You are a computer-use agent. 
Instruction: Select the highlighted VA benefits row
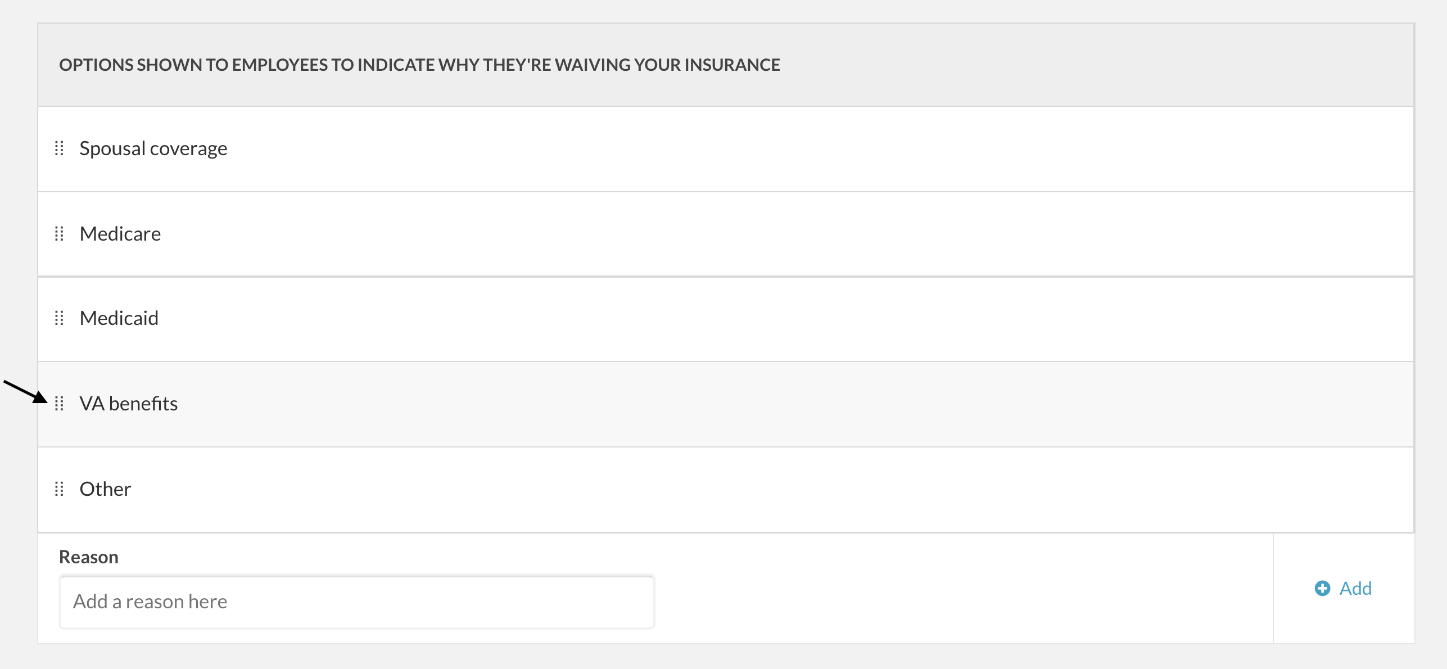point(726,404)
